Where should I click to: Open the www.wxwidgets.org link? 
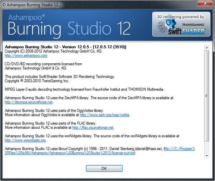25,140
